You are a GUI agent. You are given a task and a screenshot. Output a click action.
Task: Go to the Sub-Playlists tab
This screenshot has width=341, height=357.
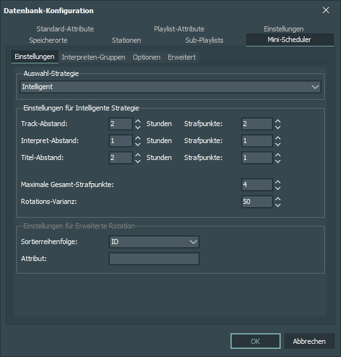tap(204, 40)
